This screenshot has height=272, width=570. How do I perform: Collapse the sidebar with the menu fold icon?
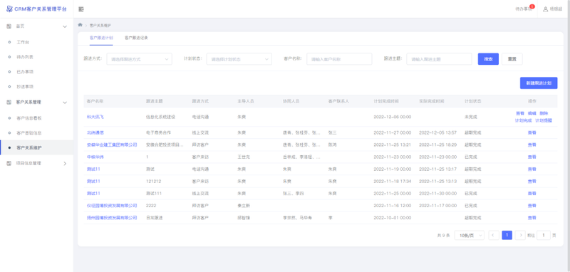coord(81,9)
